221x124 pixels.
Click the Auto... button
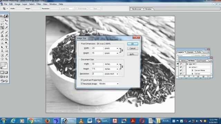(133, 54)
